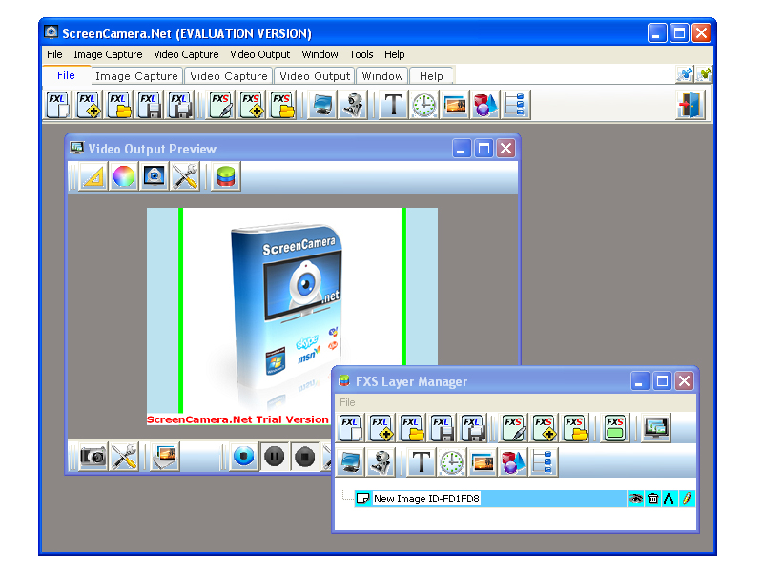Screen dimensions: 763x572
Task: Click the sunset picture icon in main toolbar
Action: tap(455, 105)
